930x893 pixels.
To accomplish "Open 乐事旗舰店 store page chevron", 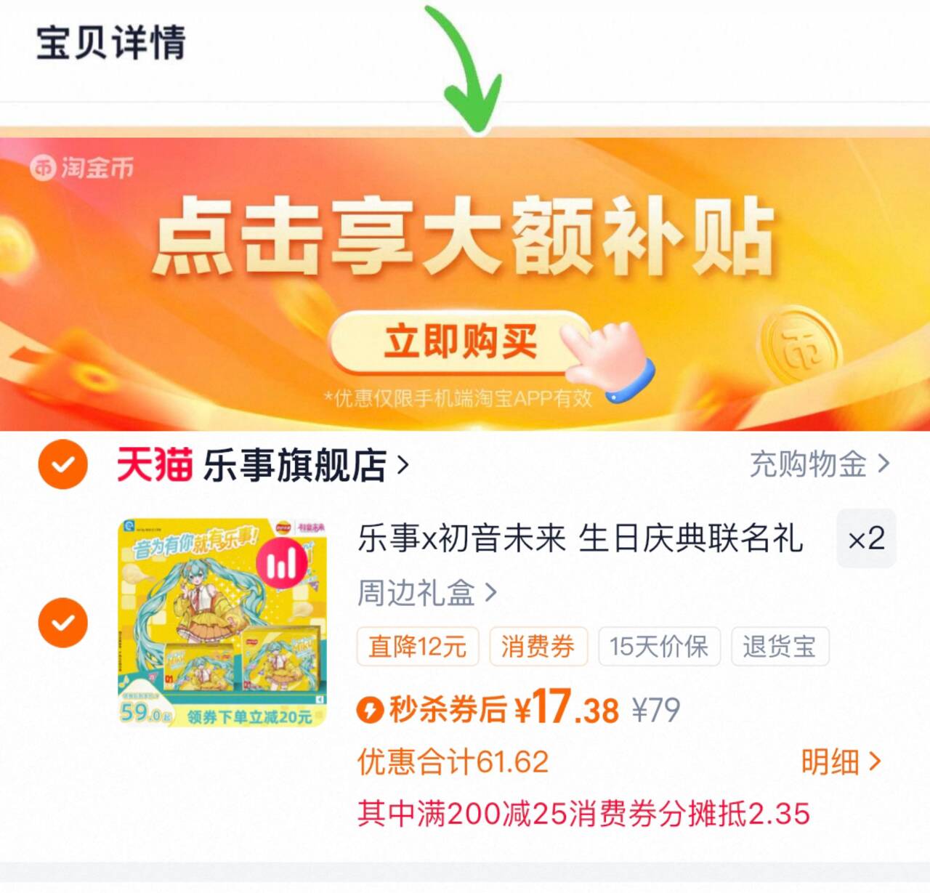I will pos(403,465).
